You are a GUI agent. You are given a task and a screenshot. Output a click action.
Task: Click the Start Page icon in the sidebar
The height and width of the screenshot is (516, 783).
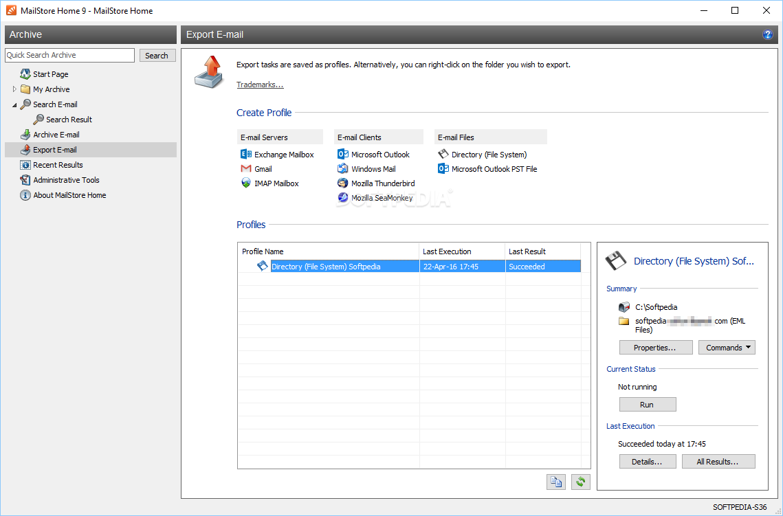(x=25, y=74)
